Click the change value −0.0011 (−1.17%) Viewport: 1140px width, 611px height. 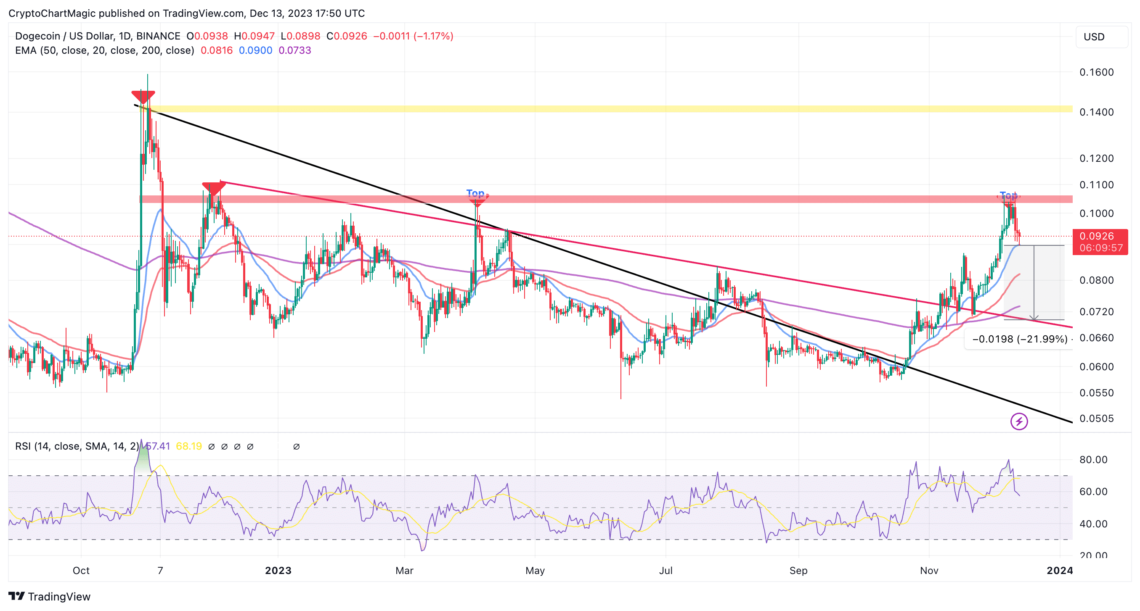414,36
